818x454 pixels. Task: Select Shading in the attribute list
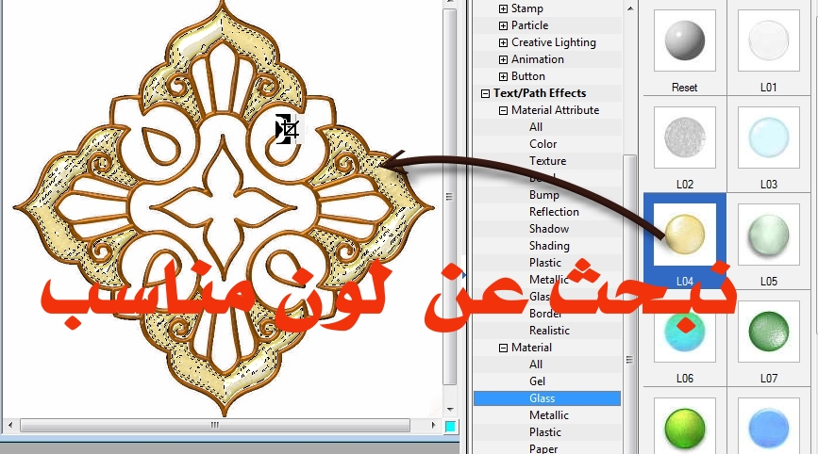click(x=549, y=246)
